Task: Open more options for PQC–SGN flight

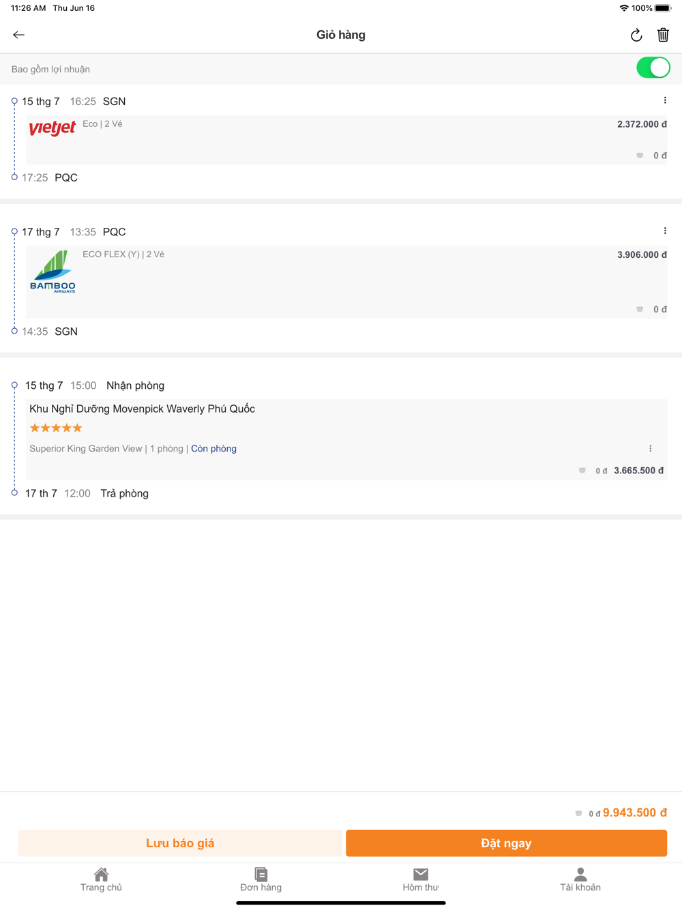Action: point(665,231)
